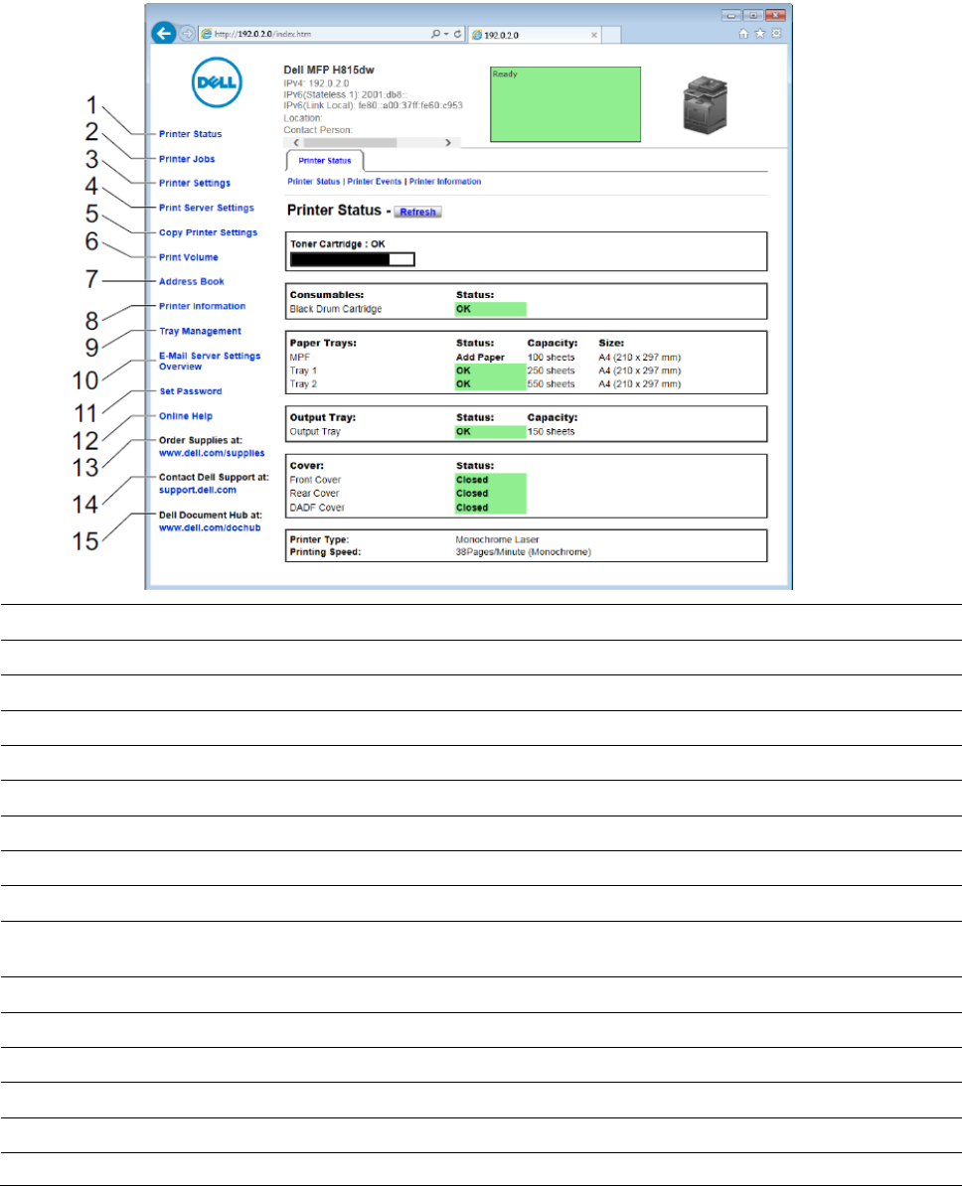Click Tray 2 OK status cell
This screenshot has height=1186, width=962.
491,384
